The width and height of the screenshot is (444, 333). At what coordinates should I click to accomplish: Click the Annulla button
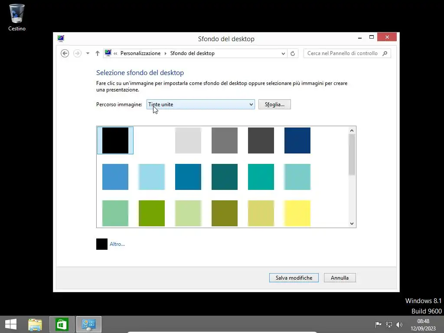point(340,278)
